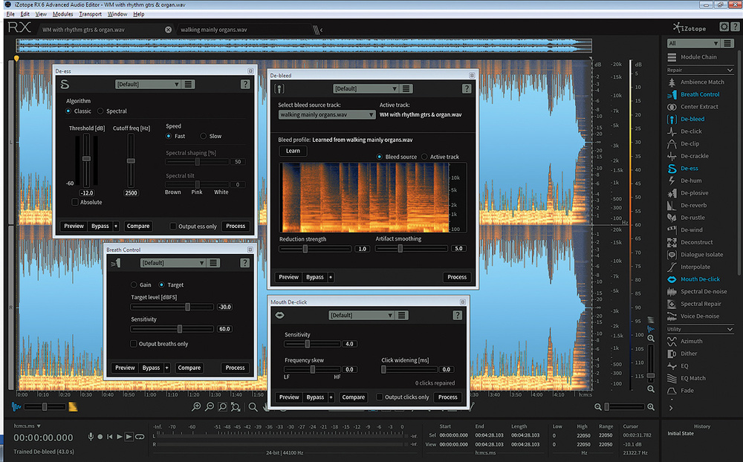Image resolution: width=743 pixels, height=462 pixels.
Task: Open the Spectral De-noise module icon
Action: (672, 291)
